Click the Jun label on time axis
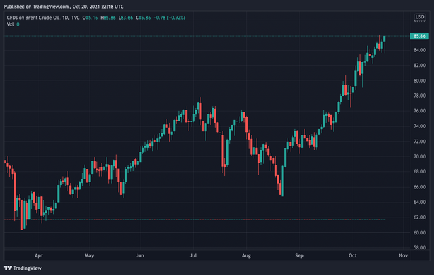Screen dimensions: 434x275 click(x=140, y=255)
